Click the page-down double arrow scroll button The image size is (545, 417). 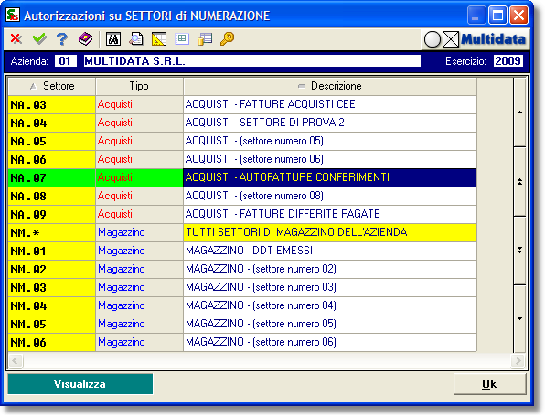pyautogui.click(x=519, y=251)
